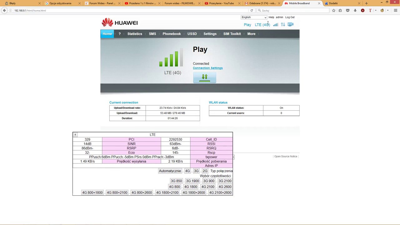
Task: Select Automatycznie connection type
Action: [x=170, y=171]
